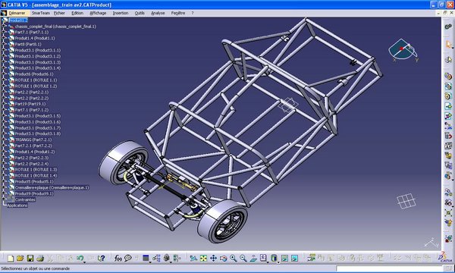Open the view mode dropdown arrow
455x273 pixels.
[278, 262]
